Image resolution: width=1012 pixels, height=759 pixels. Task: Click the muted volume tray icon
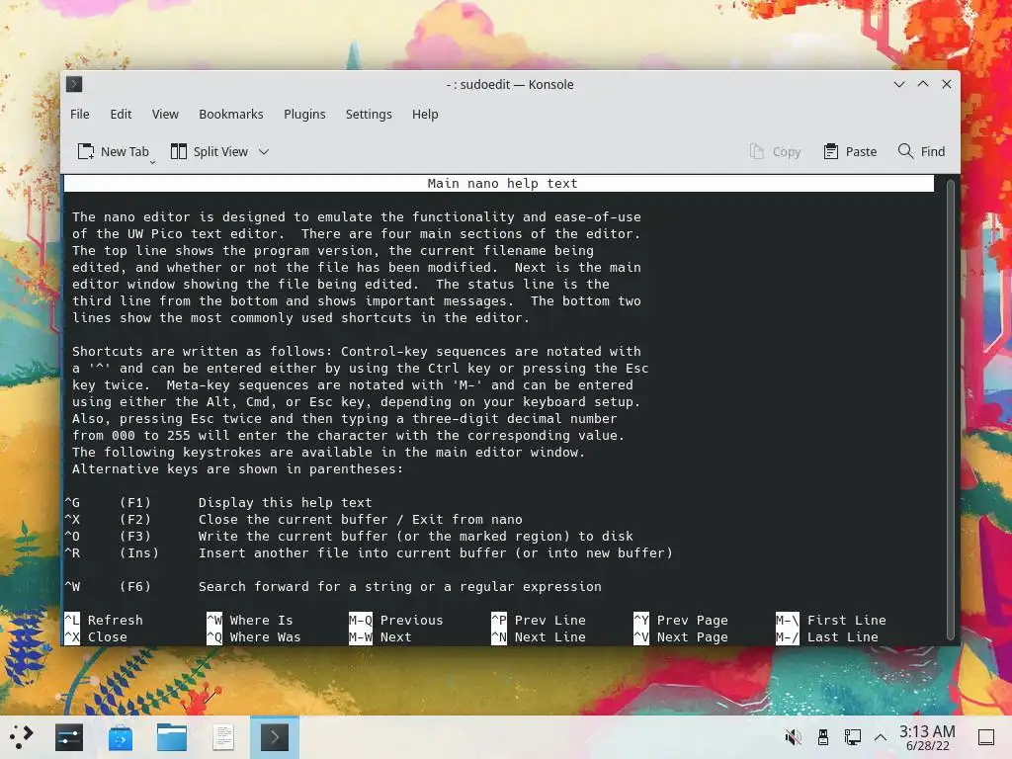click(x=793, y=737)
